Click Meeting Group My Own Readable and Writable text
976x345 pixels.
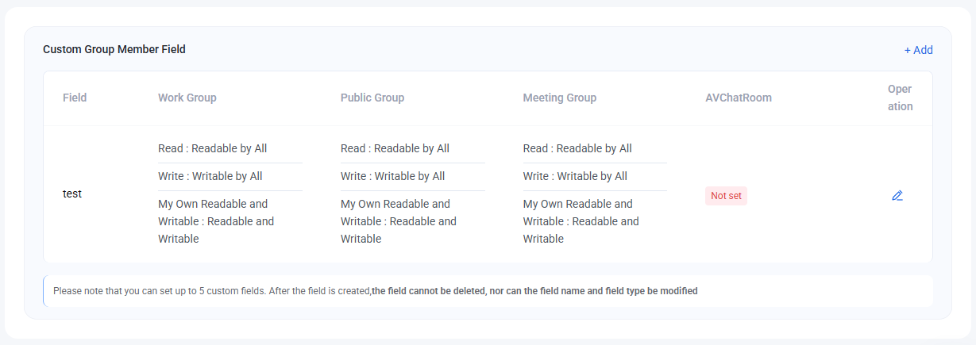[x=581, y=221]
